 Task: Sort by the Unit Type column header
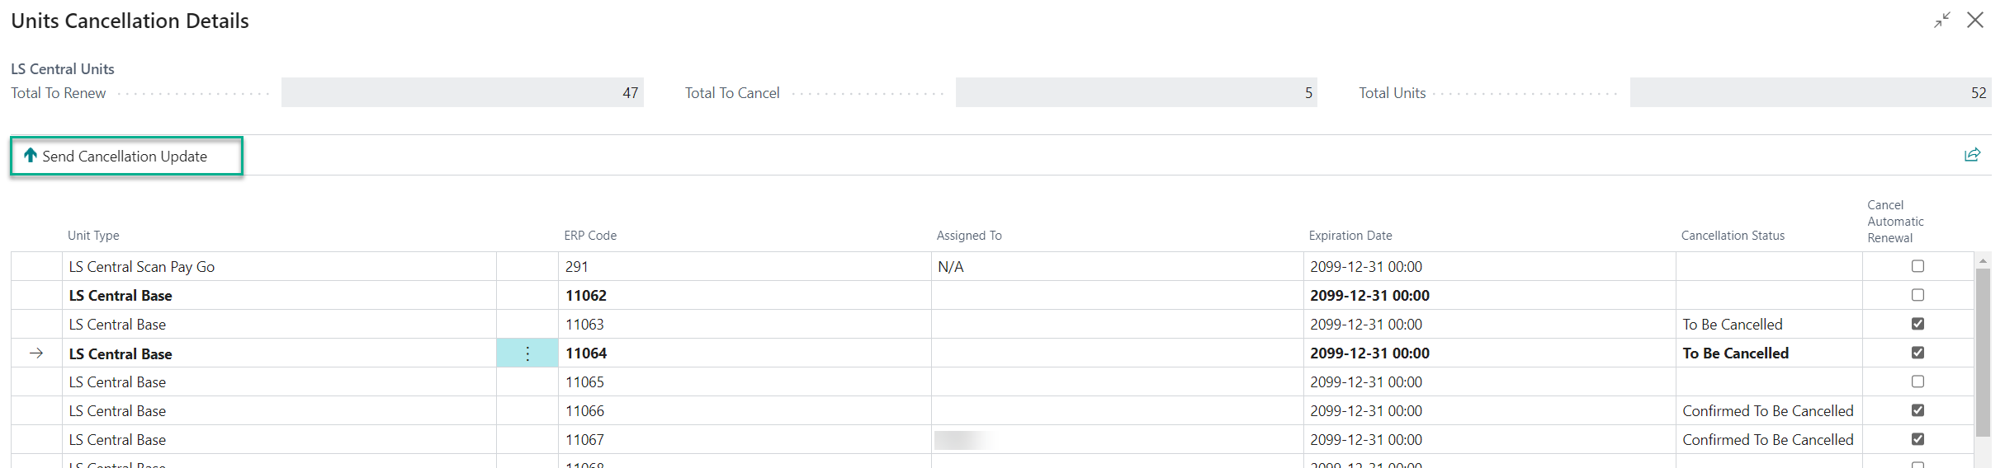point(93,236)
